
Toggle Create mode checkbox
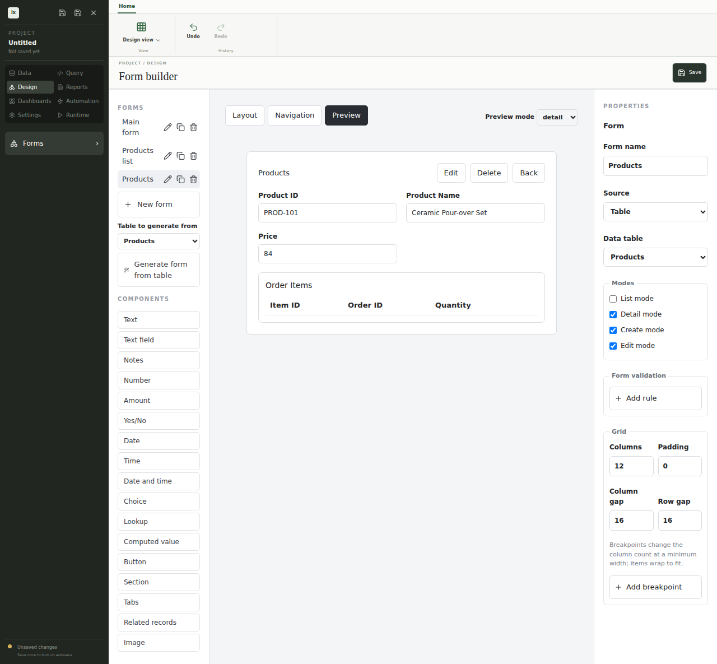(x=613, y=330)
